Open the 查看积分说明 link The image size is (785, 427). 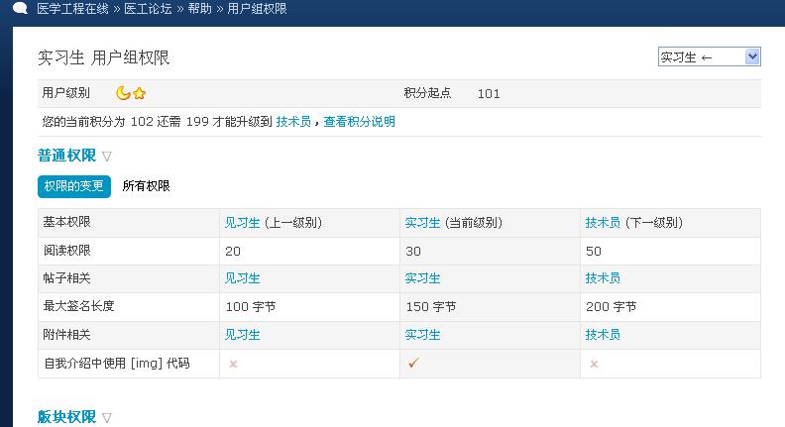click(x=359, y=122)
